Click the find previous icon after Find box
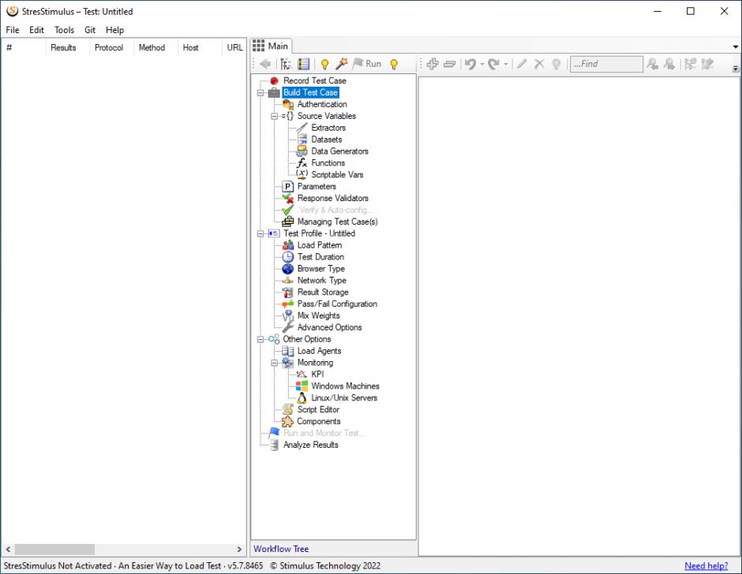This screenshot has width=742, height=574. pyautogui.click(x=653, y=64)
